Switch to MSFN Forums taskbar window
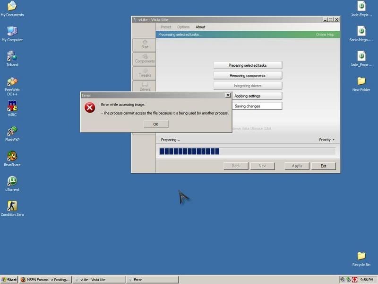378x284 pixels. point(45,280)
